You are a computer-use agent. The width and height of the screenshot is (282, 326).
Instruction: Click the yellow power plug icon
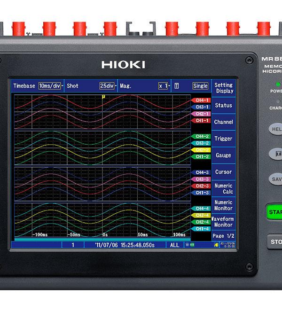tap(216, 245)
